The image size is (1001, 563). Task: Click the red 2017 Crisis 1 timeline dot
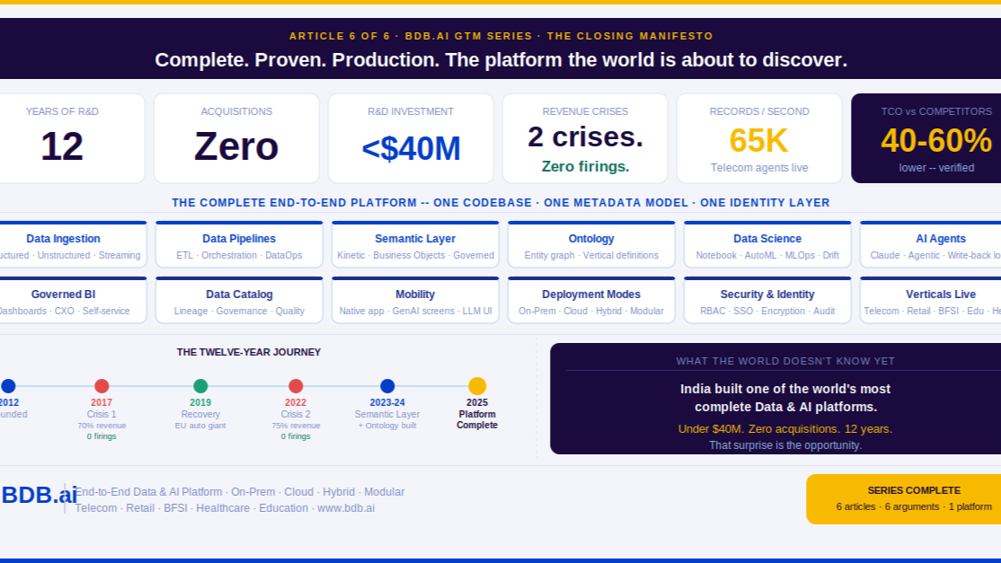102,386
